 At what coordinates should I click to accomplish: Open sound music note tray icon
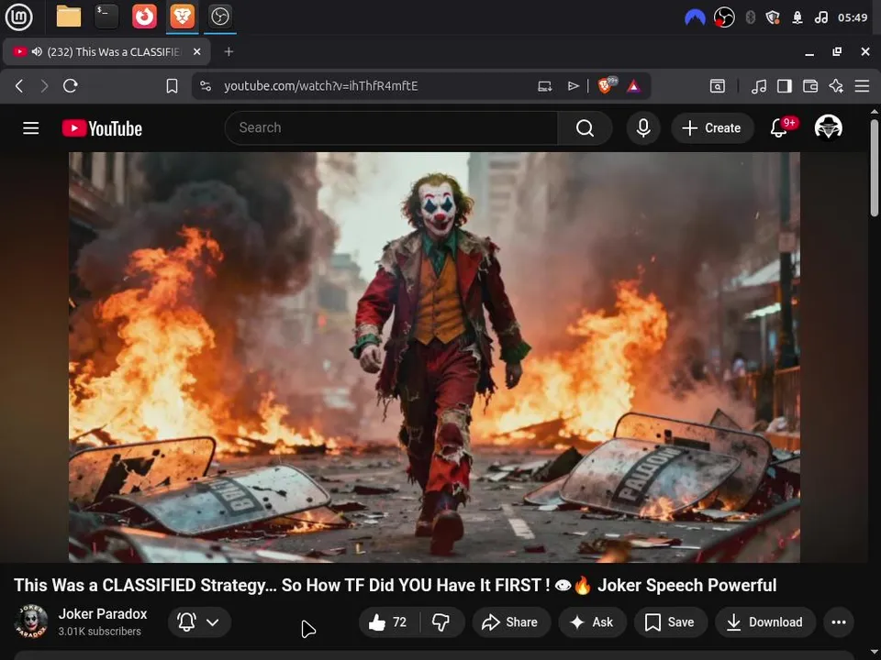(x=820, y=17)
